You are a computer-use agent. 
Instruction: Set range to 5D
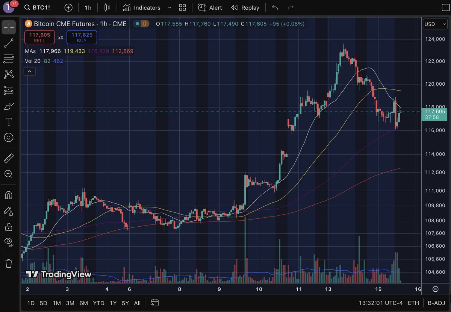[x=44, y=303]
